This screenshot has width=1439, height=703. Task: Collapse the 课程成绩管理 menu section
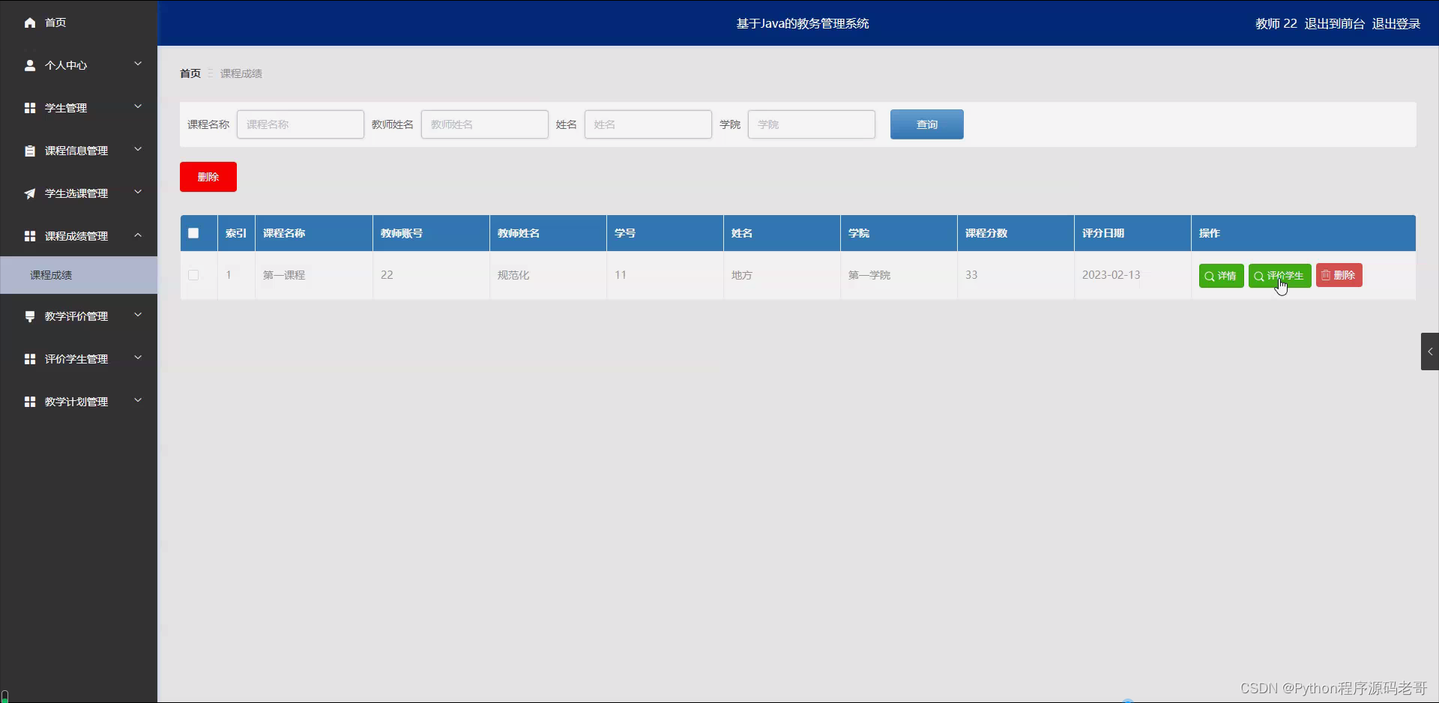coord(138,235)
